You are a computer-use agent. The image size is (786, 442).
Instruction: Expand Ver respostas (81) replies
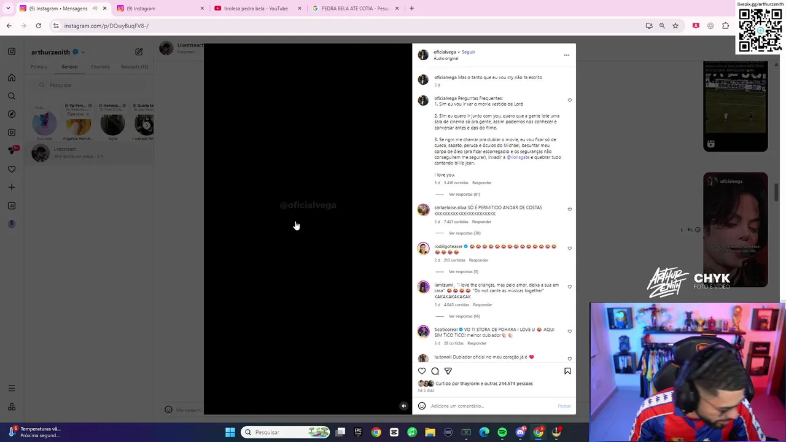point(464,195)
